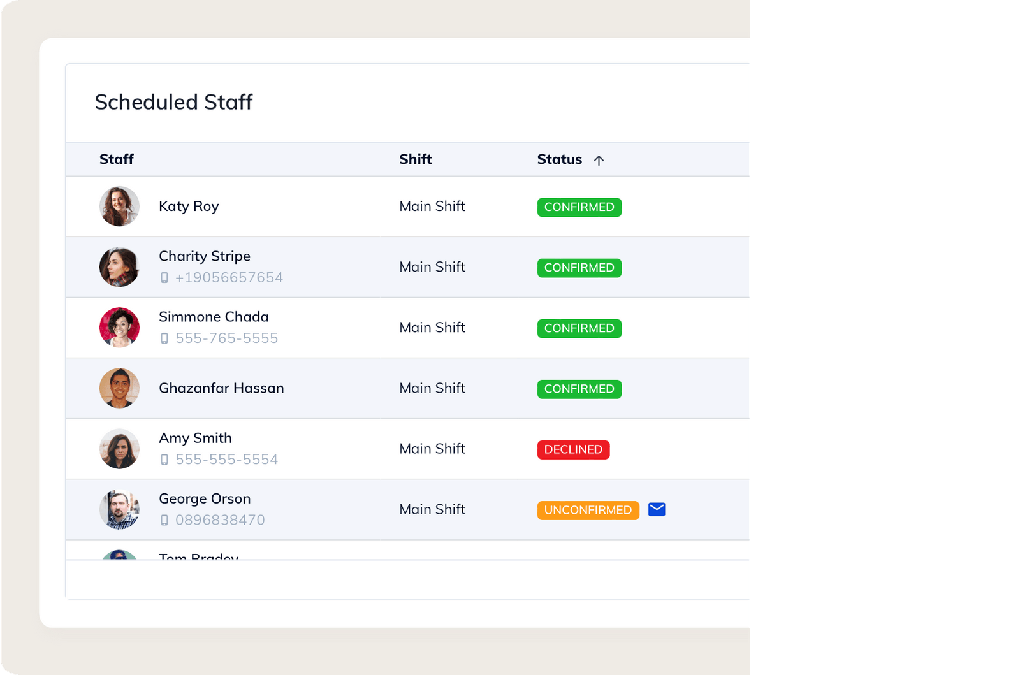Sort by the Staff column header
1020x675 pixels.
117,159
